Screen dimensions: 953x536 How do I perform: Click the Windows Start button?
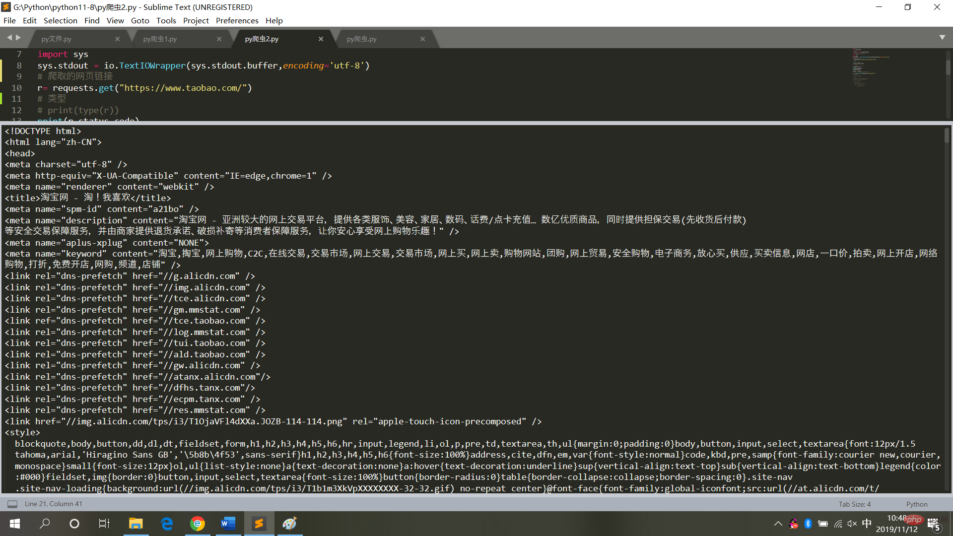click(x=15, y=524)
